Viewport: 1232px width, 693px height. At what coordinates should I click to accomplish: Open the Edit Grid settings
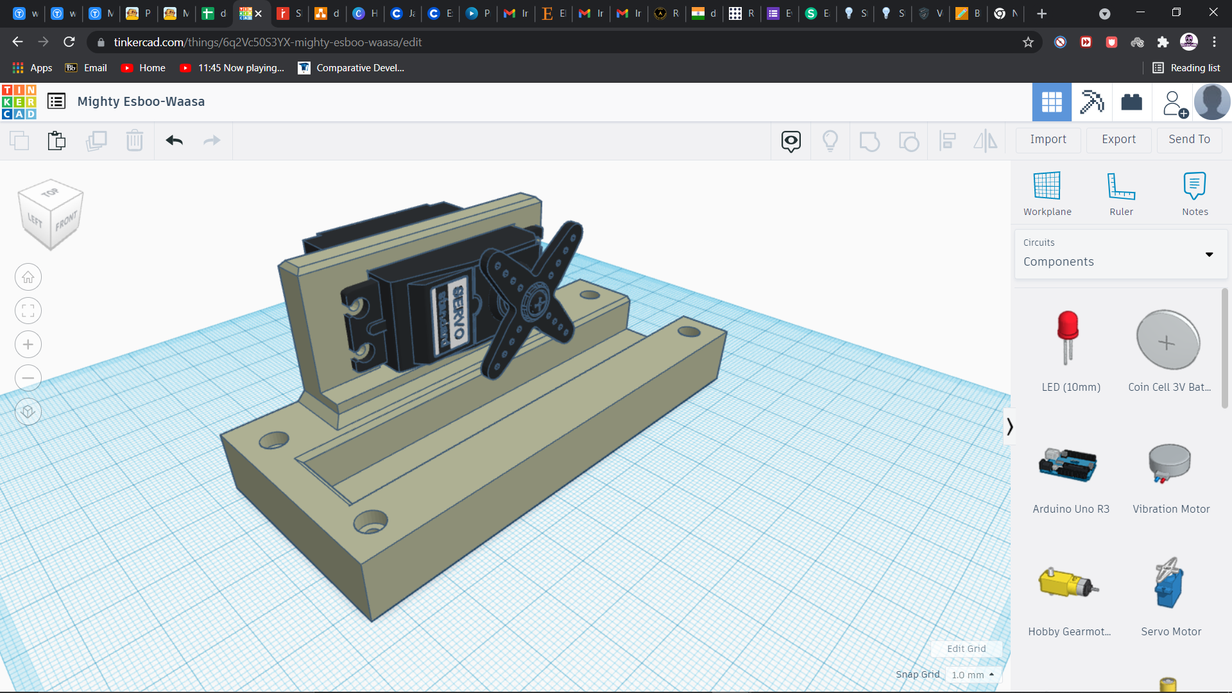[x=966, y=648]
